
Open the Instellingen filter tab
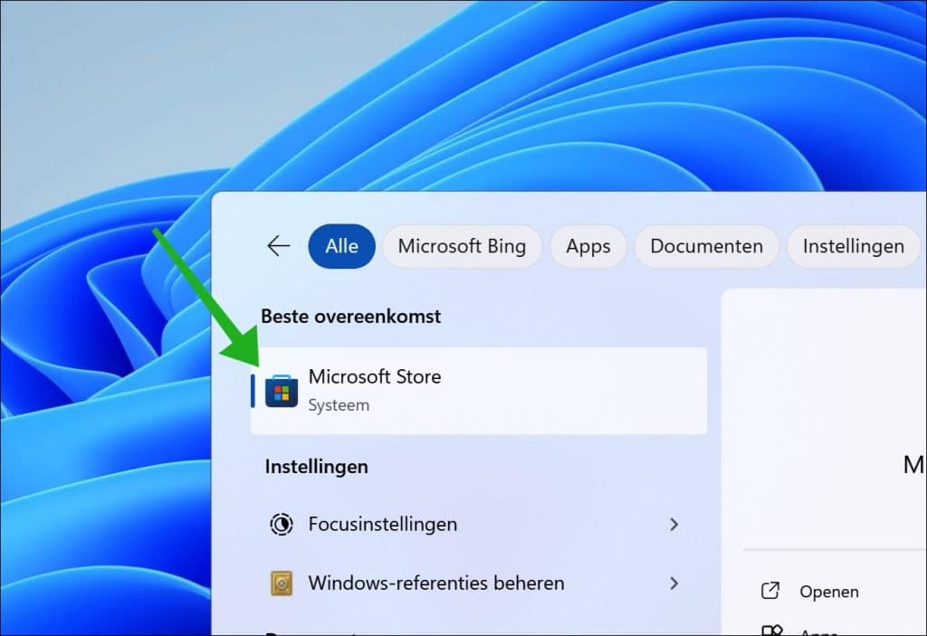(853, 246)
